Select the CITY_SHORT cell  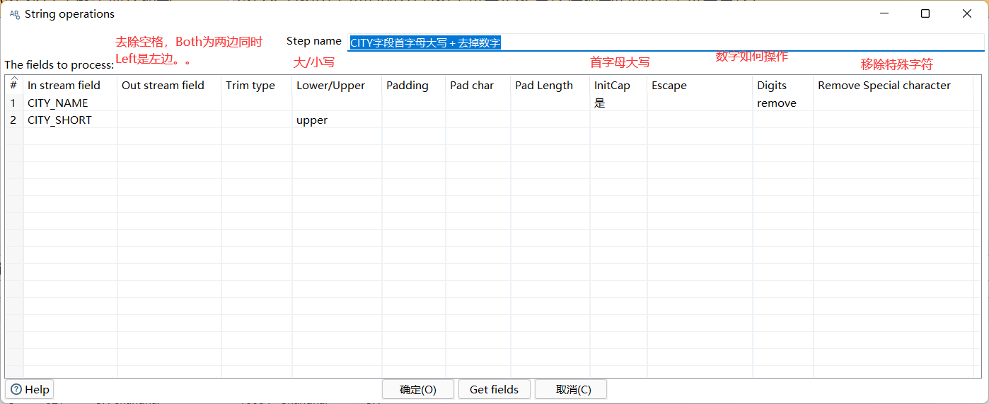(70, 120)
